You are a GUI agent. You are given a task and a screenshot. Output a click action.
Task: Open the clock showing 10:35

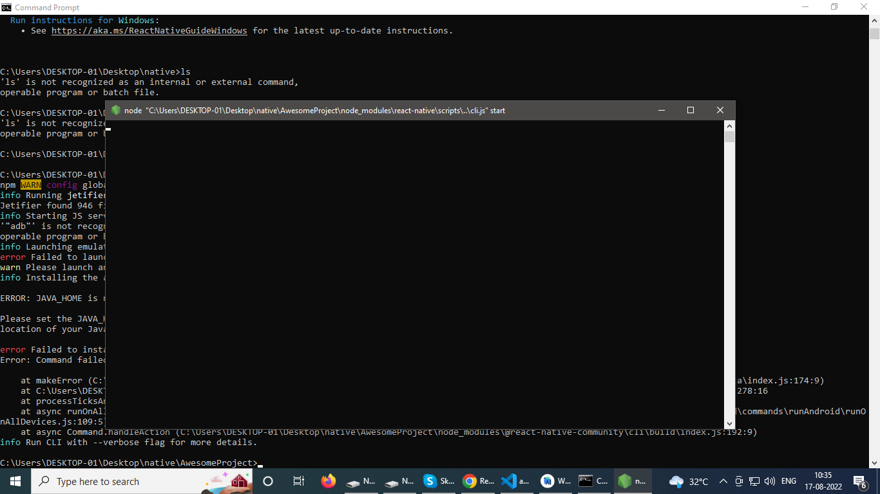pyautogui.click(x=823, y=481)
